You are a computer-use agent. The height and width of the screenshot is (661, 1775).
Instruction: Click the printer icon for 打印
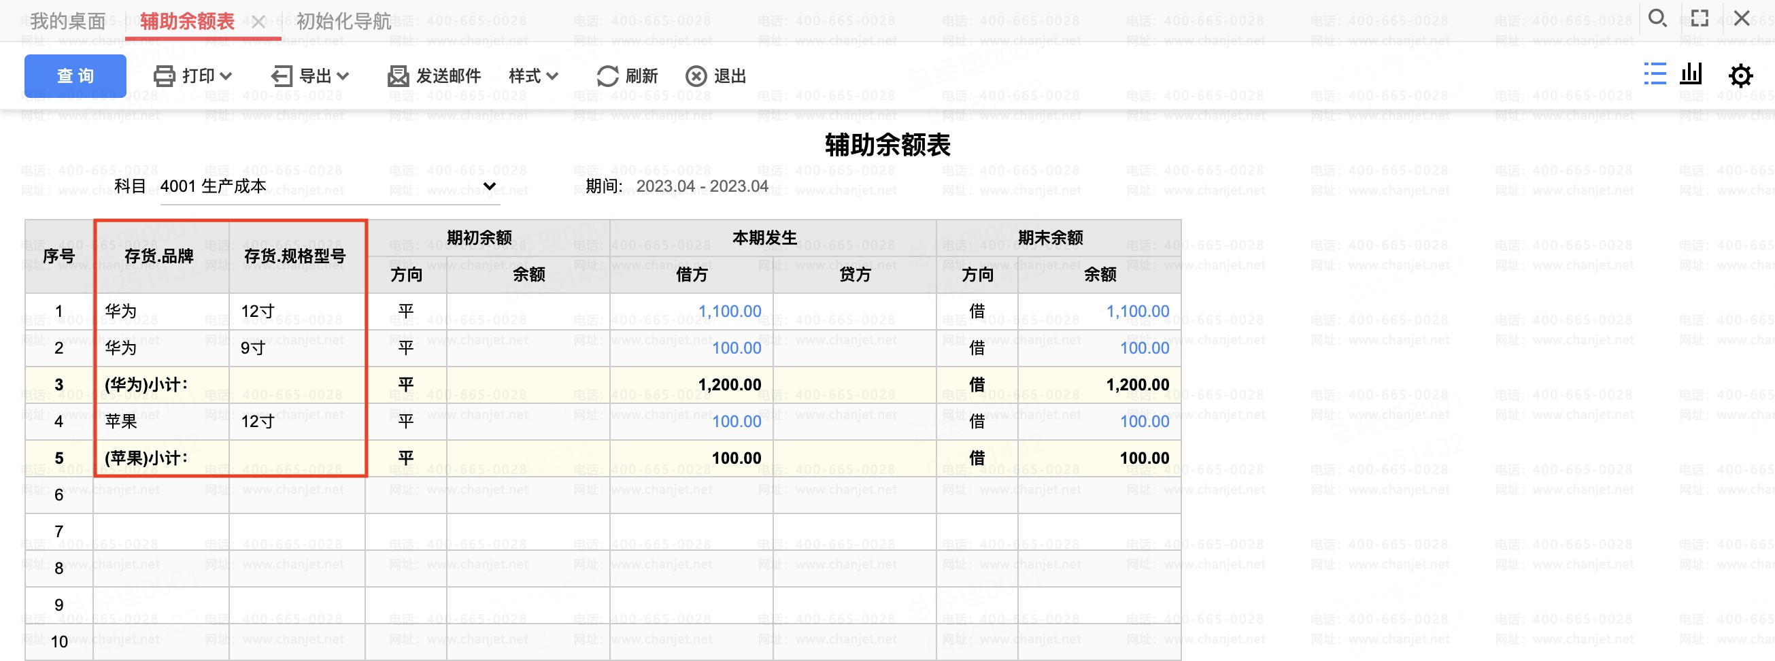[164, 75]
